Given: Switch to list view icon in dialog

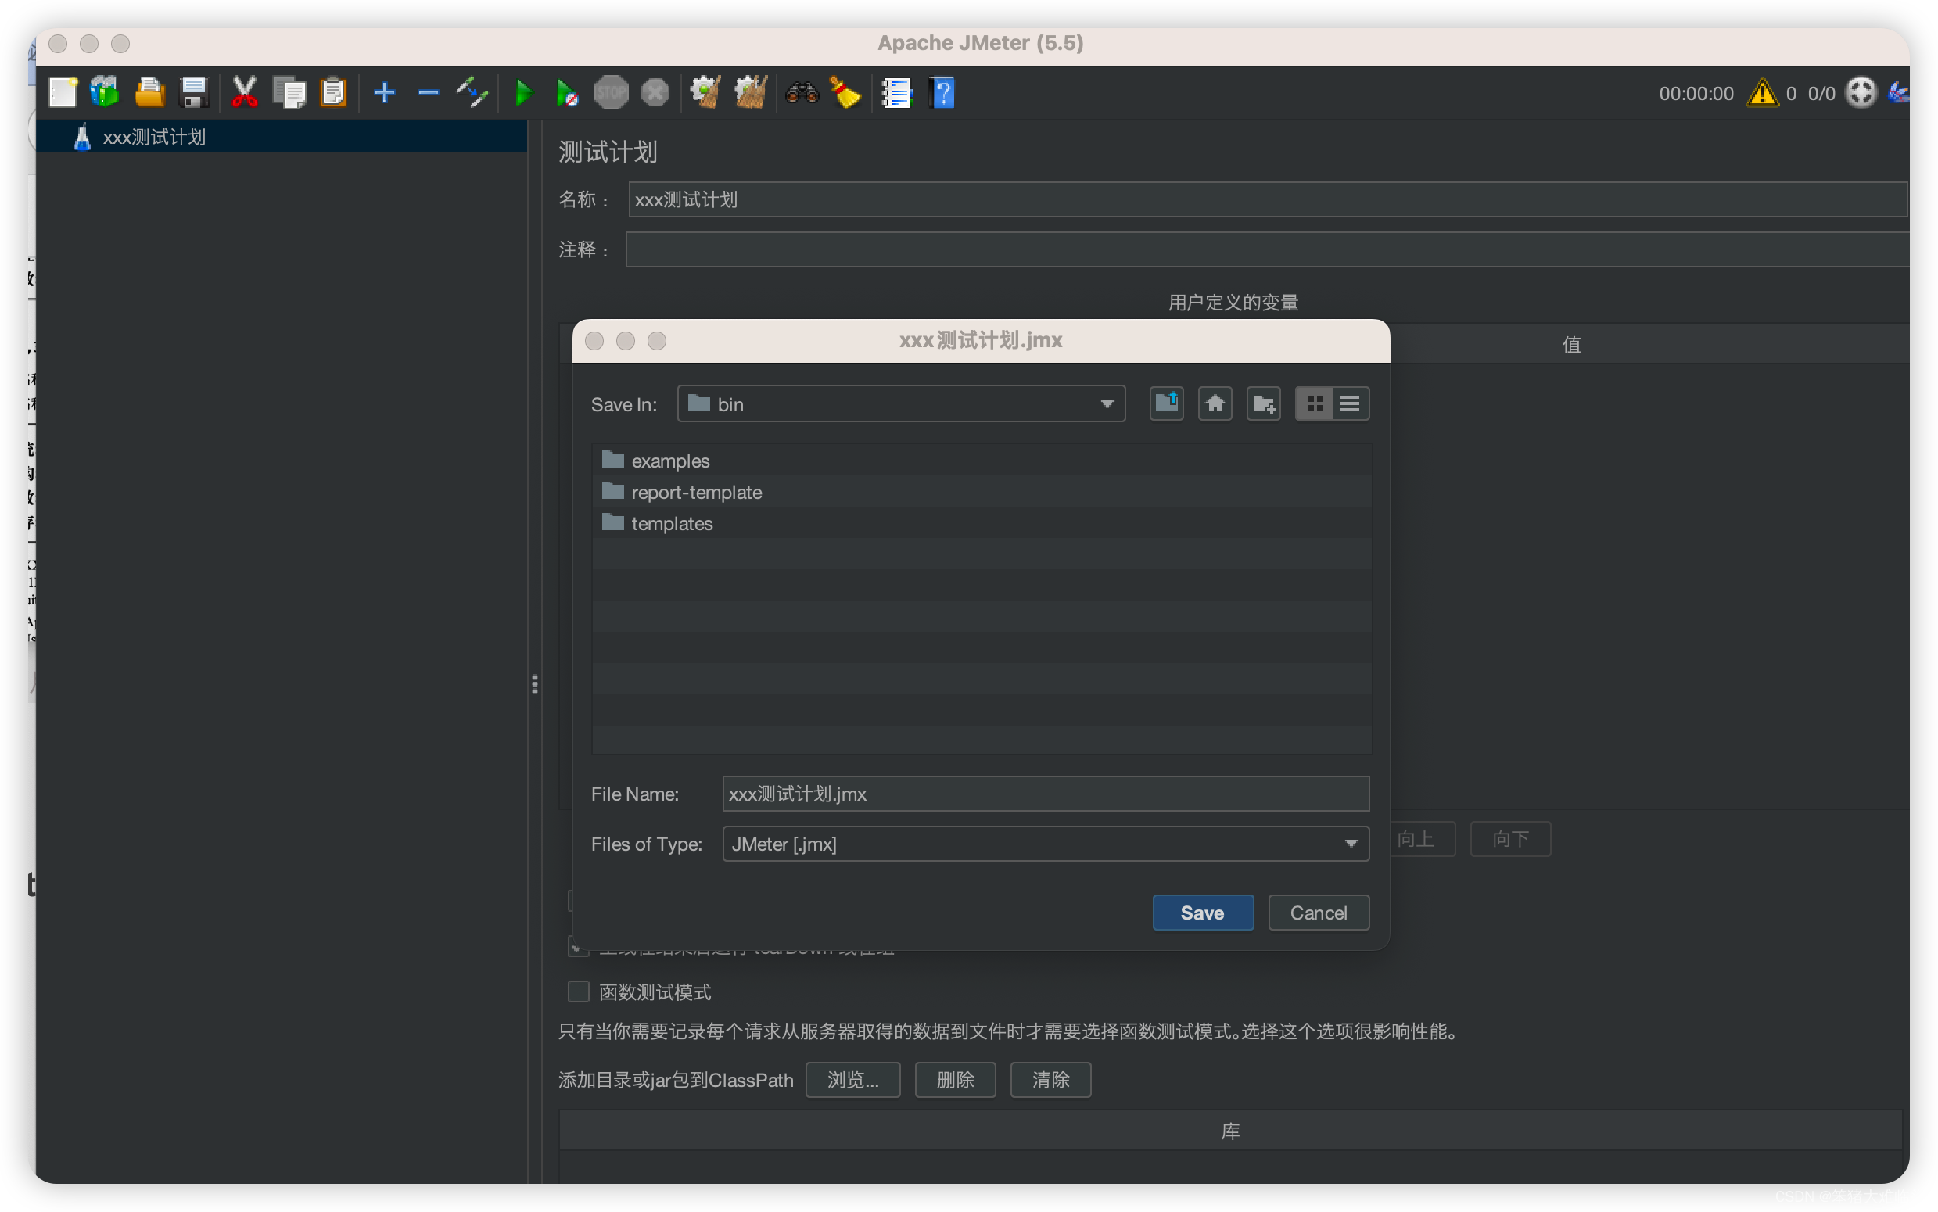Looking at the screenshot, I should tap(1350, 402).
